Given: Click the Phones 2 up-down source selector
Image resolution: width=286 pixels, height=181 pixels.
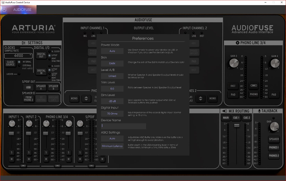Looking at the screenshot, I should pos(201,98).
